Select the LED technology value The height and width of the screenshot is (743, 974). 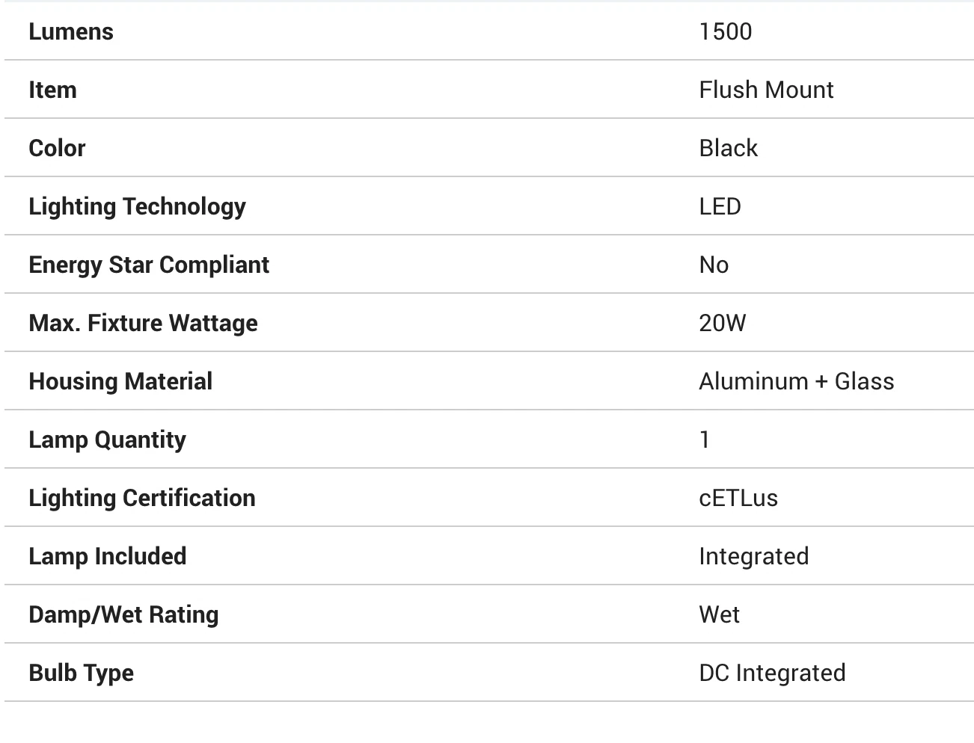pyautogui.click(x=720, y=206)
